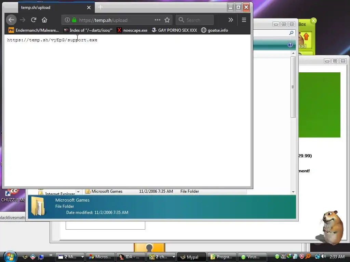Click the browser forward arrow

[x=23, y=20]
